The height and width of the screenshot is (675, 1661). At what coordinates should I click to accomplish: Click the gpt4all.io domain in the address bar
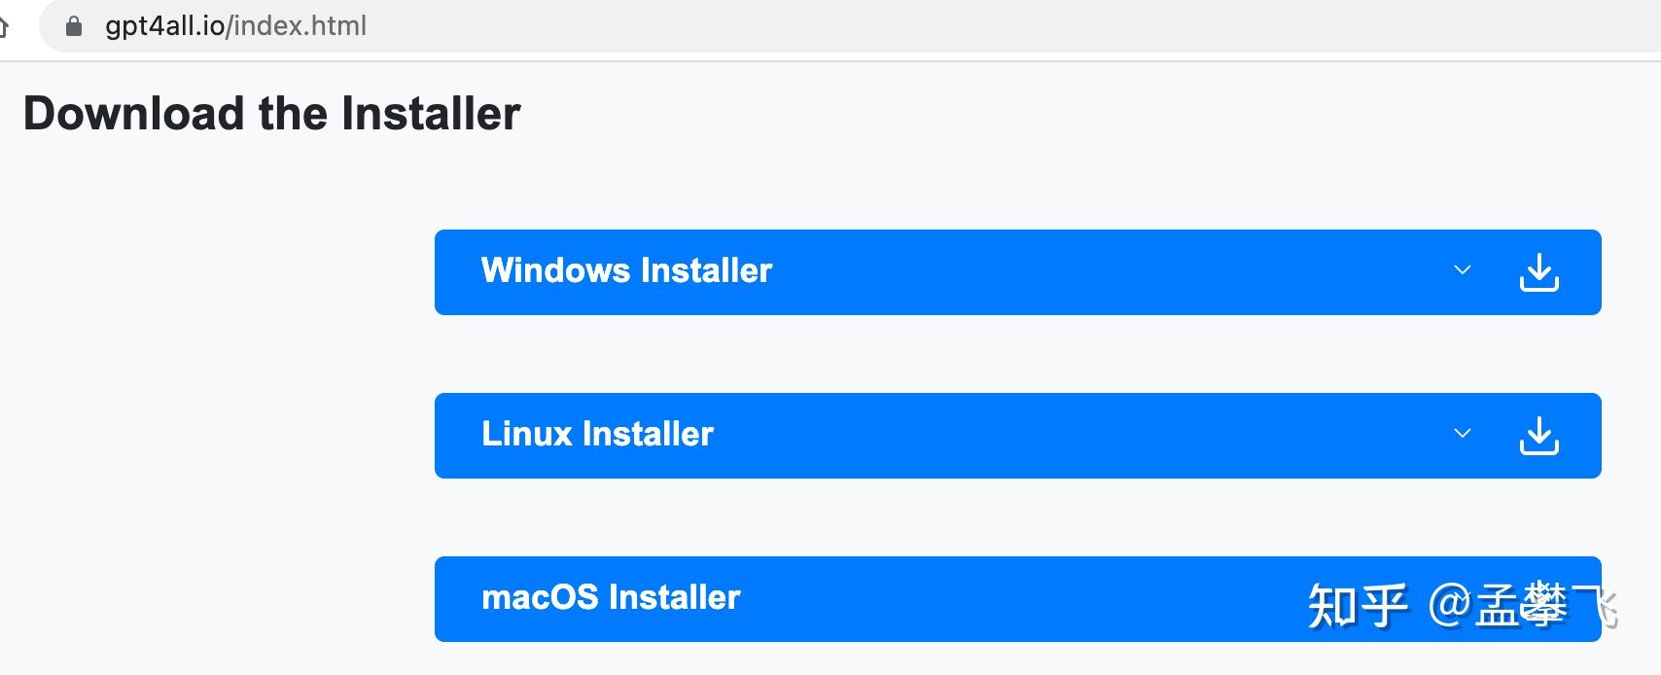click(164, 26)
